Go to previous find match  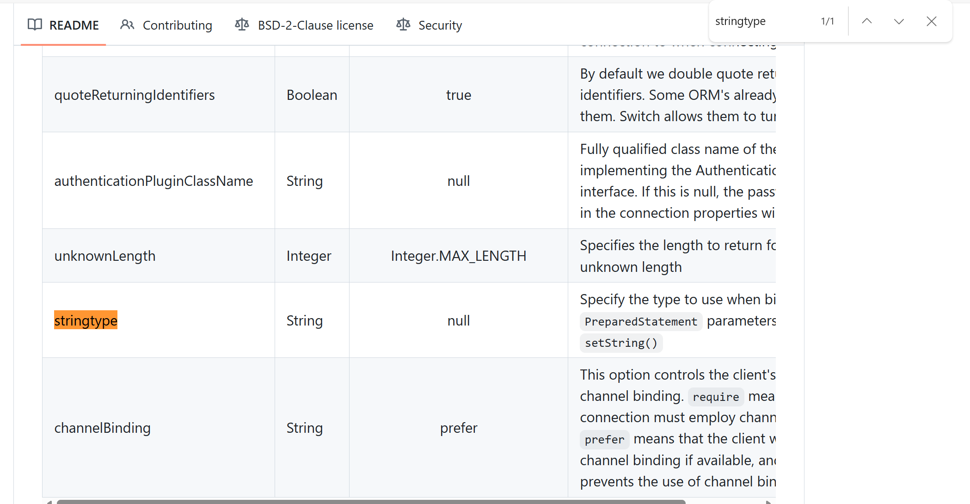[867, 21]
